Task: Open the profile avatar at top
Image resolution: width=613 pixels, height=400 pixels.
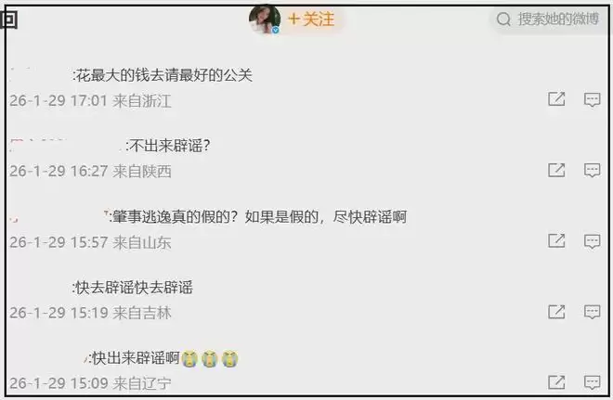Action: (265, 19)
